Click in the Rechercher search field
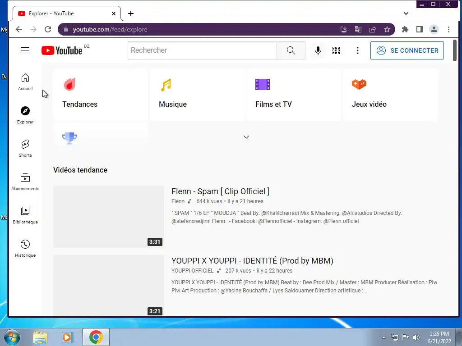 pyautogui.click(x=202, y=50)
